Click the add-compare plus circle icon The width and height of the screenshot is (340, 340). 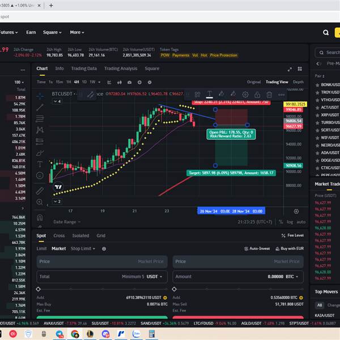(139, 82)
